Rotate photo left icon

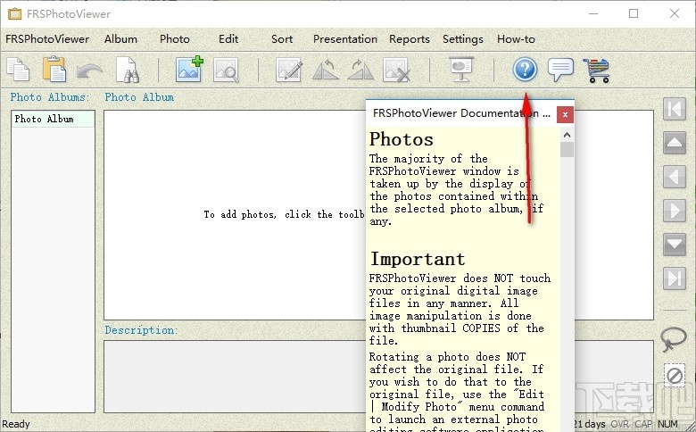[x=326, y=70]
